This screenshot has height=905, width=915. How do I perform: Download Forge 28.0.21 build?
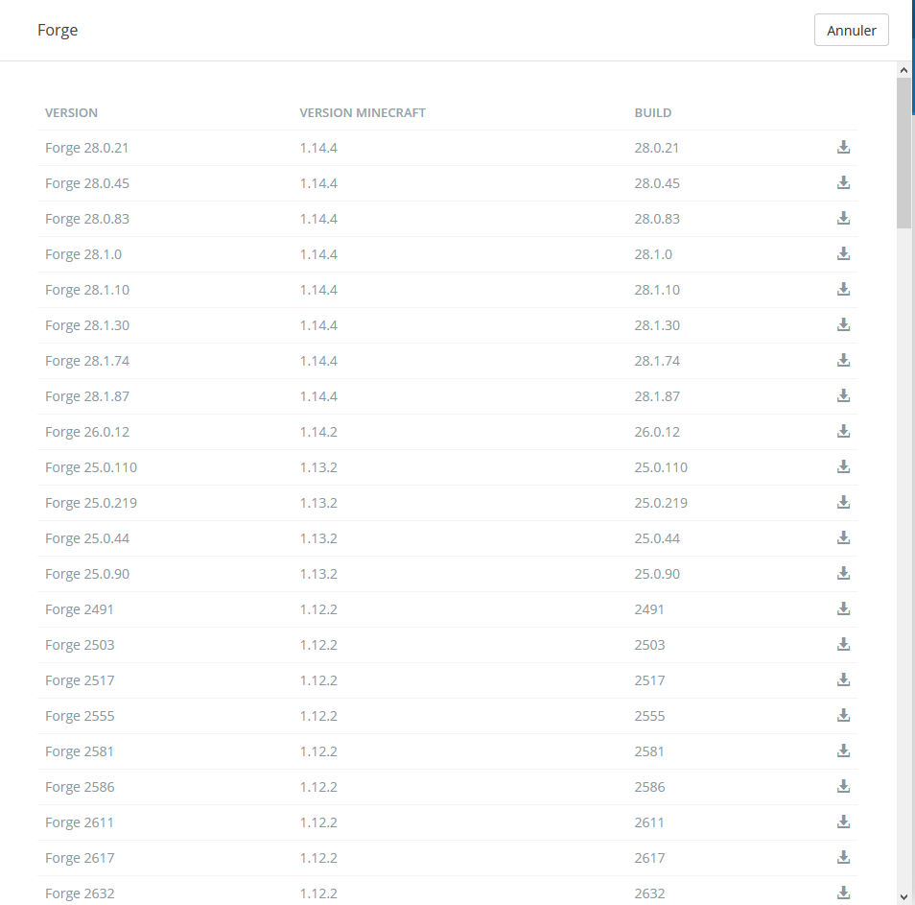coord(843,147)
